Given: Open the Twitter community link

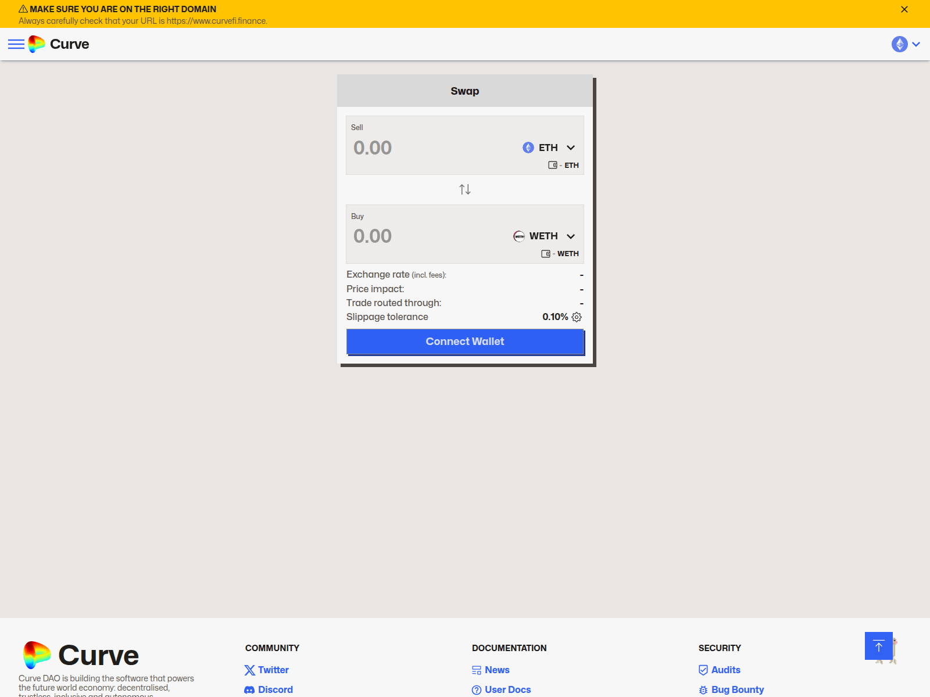Looking at the screenshot, I should pyautogui.click(x=267, y=670).
